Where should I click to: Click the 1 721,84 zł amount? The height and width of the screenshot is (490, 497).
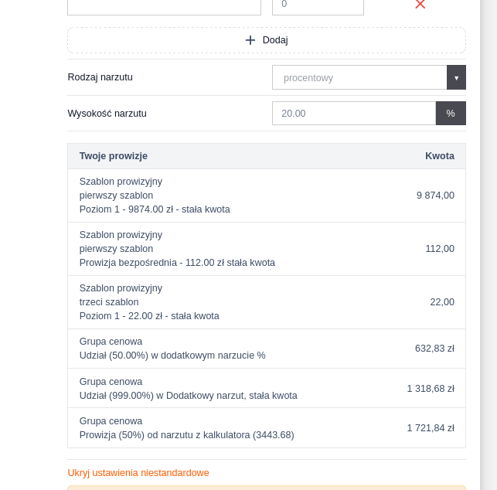pyautogui.click(x=430, y=428)
